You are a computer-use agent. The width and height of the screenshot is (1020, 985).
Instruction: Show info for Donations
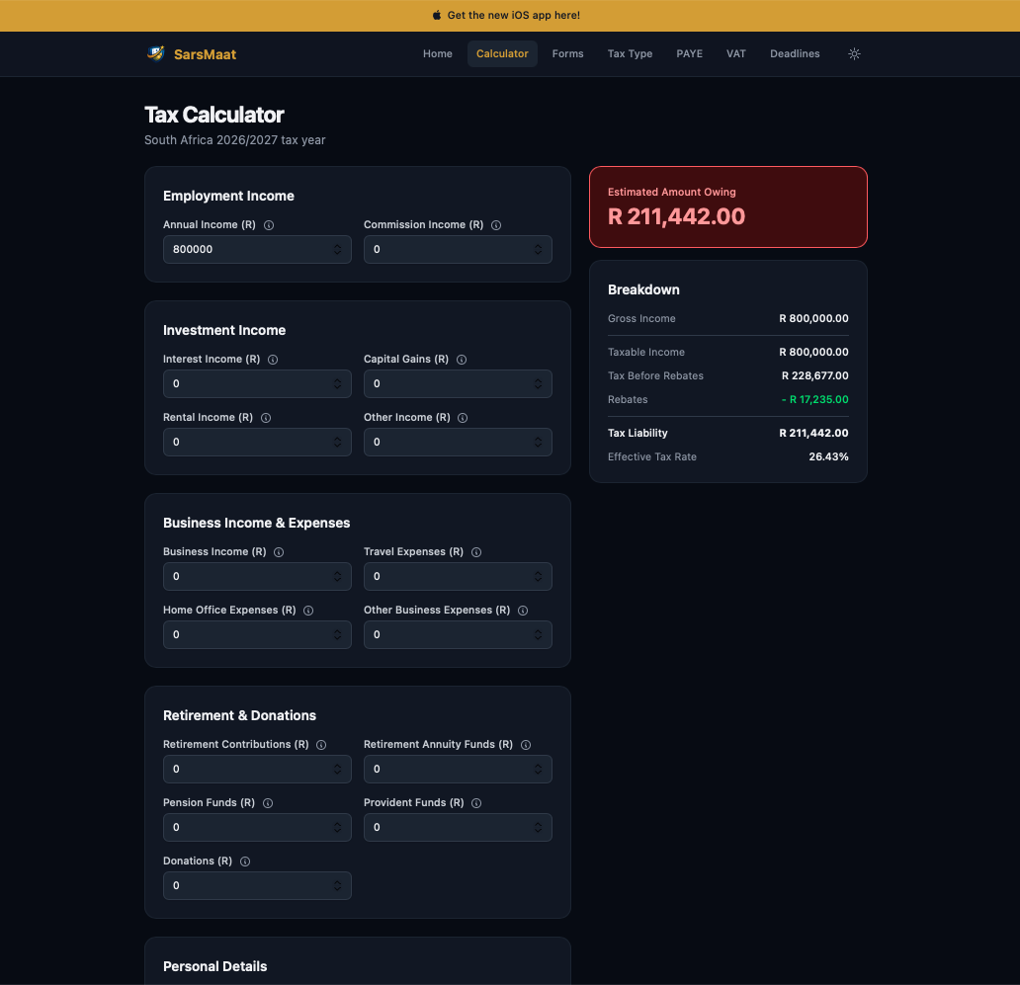245,862
